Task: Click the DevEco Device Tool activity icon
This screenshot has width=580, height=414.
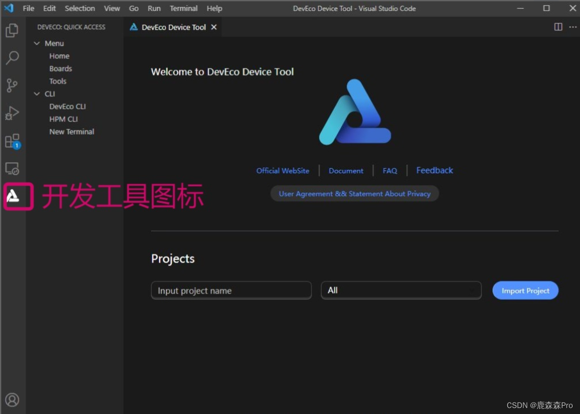Action: coord(13,196)
